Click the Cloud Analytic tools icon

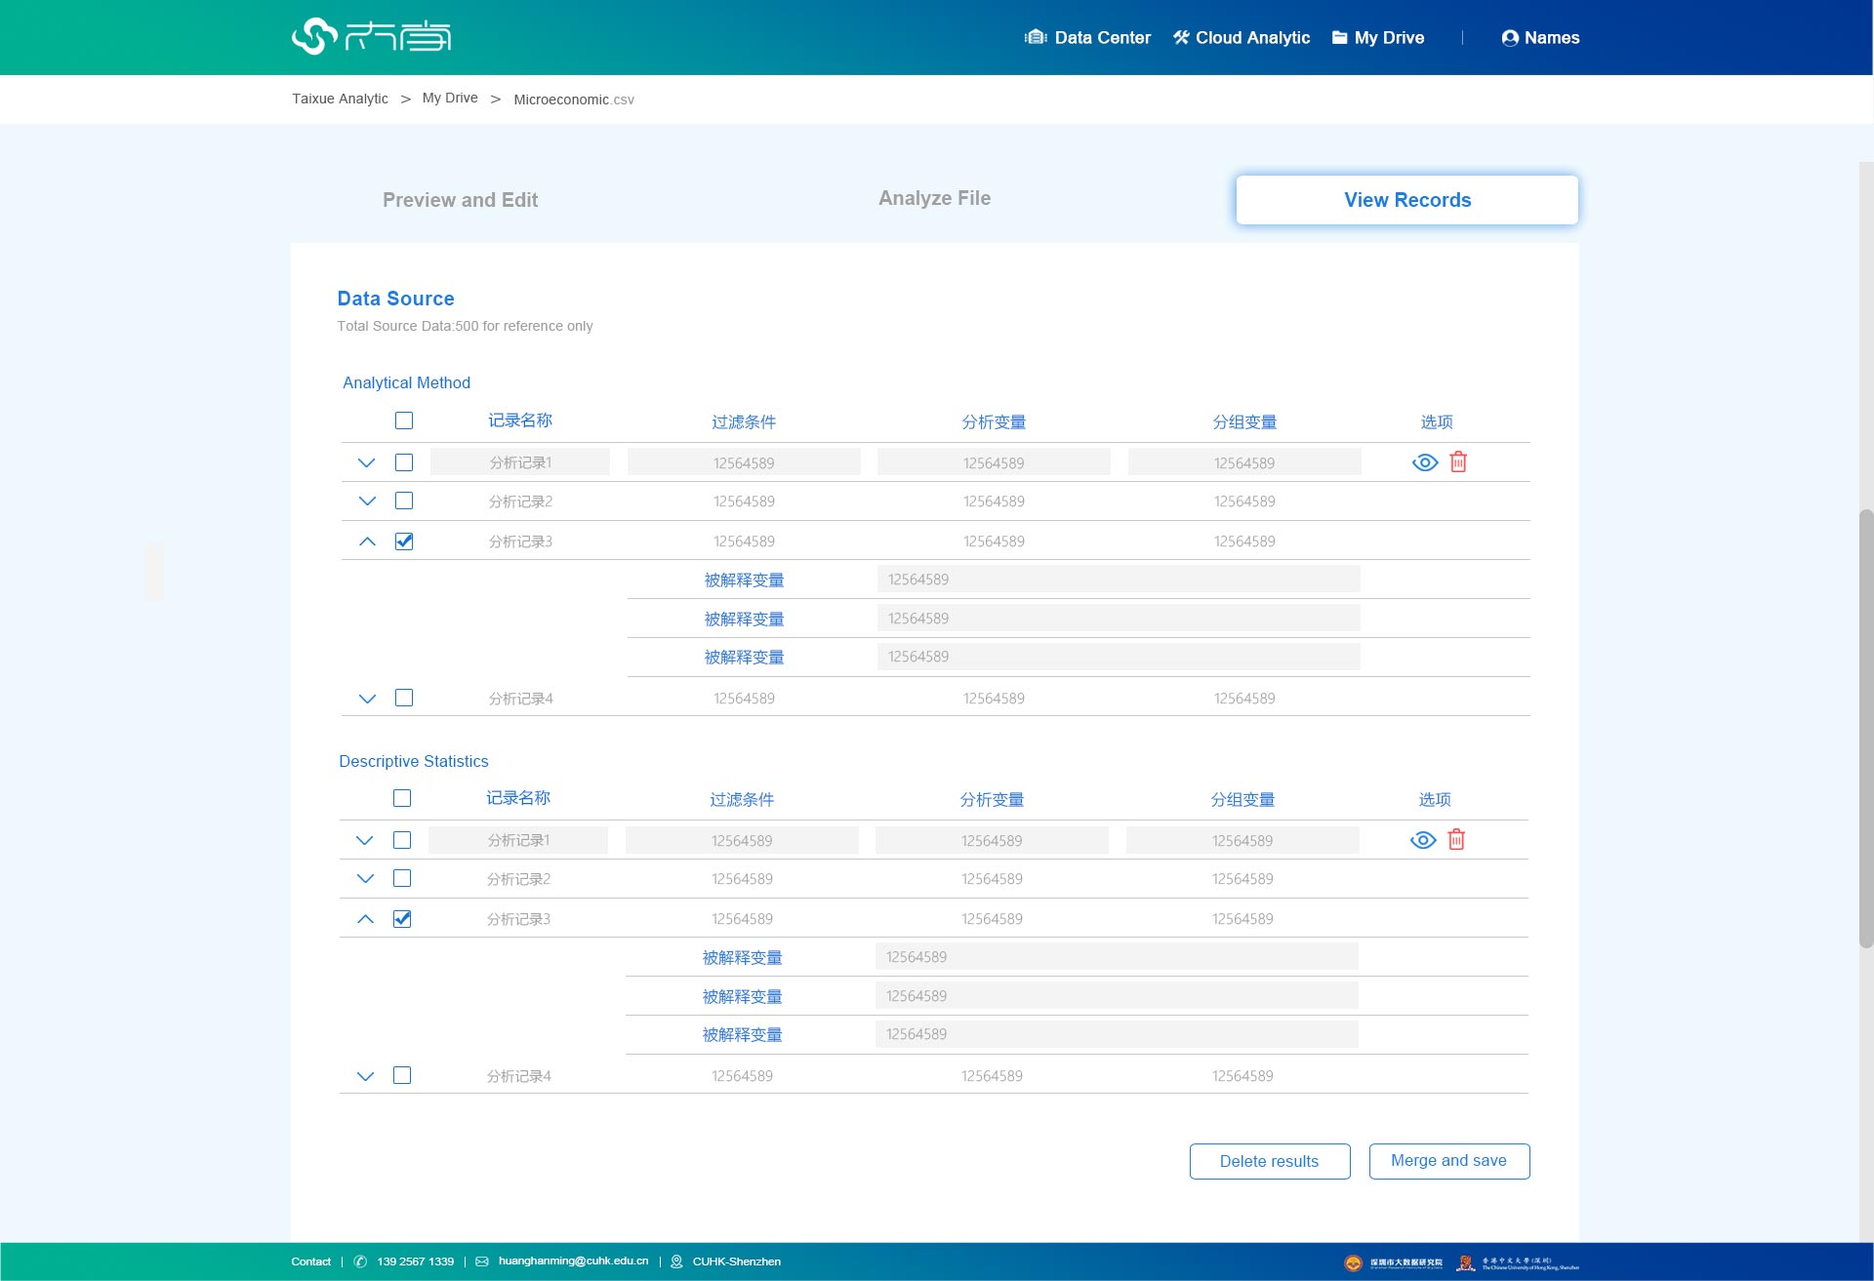[x=1181, y=37]
